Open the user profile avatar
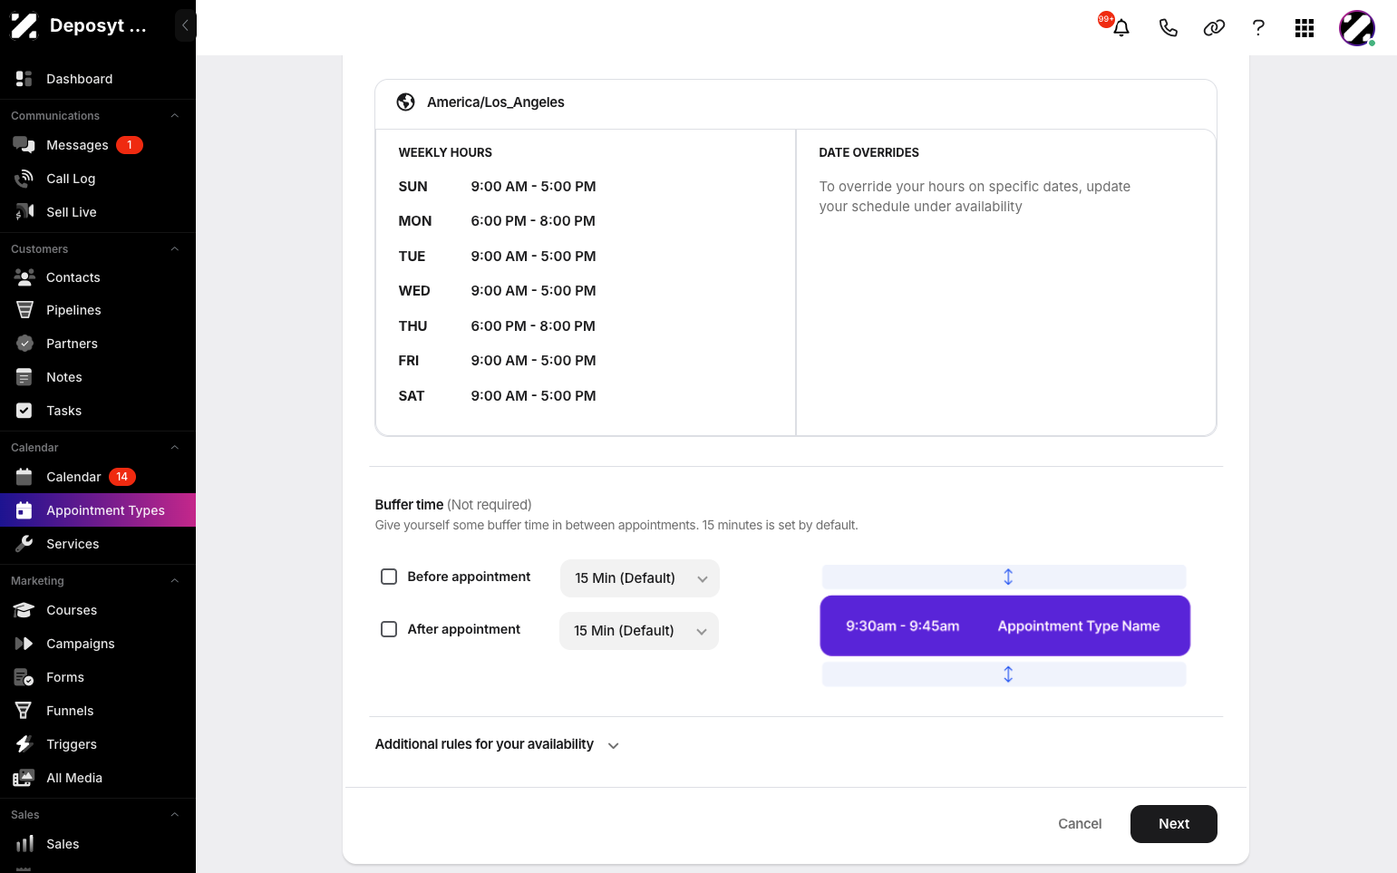This screenshot has height=873, width=1397. [x=1357, y=28]
